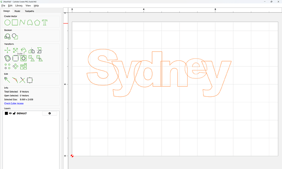Choose the Polyline drawing tool
282x169 pixels.
click(x=22, y=22)
